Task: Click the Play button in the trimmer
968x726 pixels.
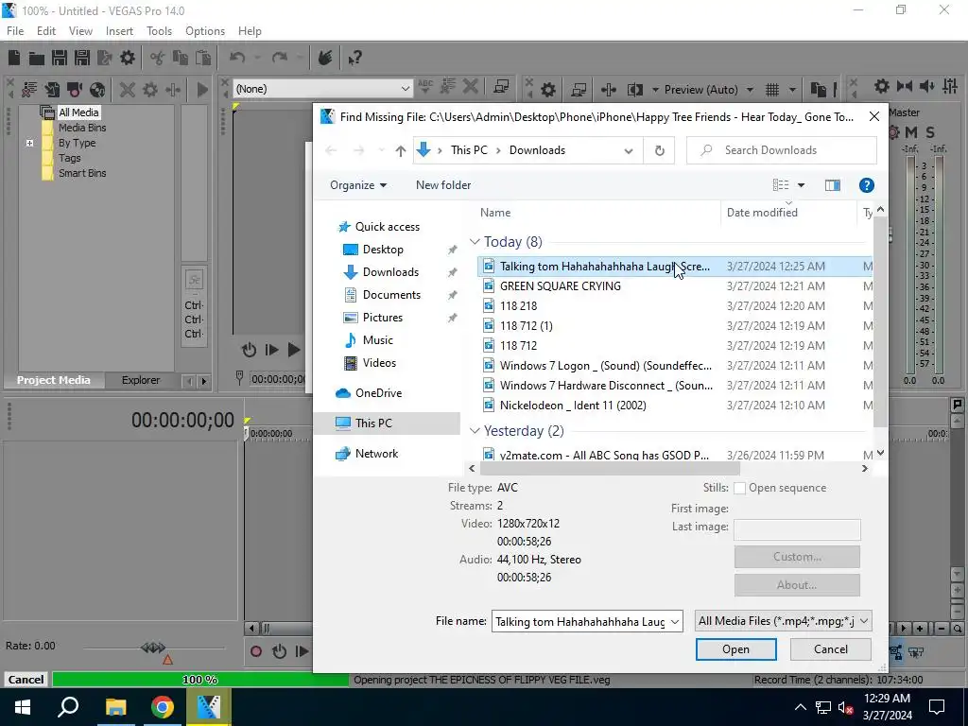Action: 295,350
